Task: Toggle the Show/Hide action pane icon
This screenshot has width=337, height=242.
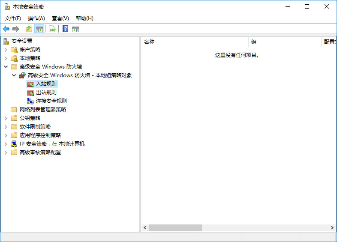Action: (x=75, y=29)
